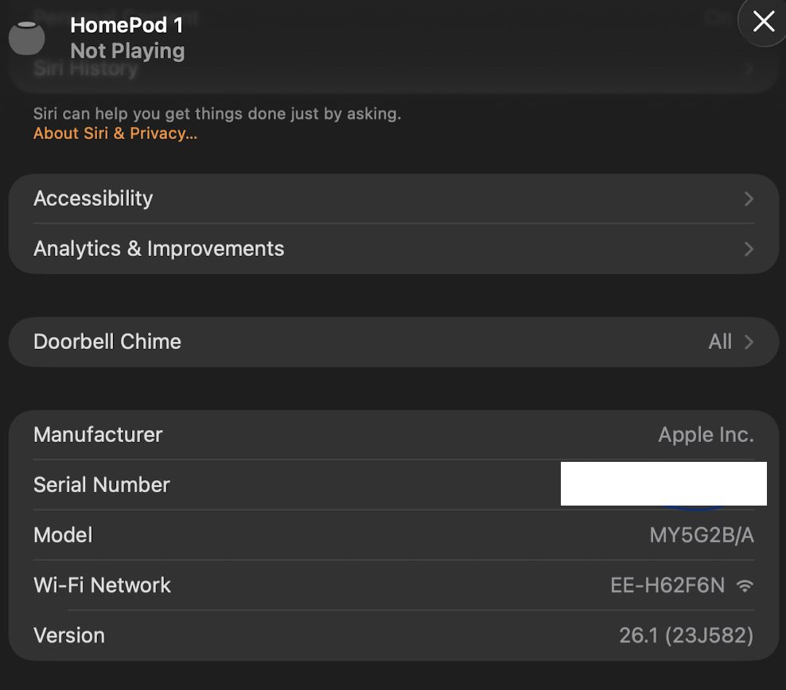
Task: Click the Not Playing status text
Action: point(127,51)
